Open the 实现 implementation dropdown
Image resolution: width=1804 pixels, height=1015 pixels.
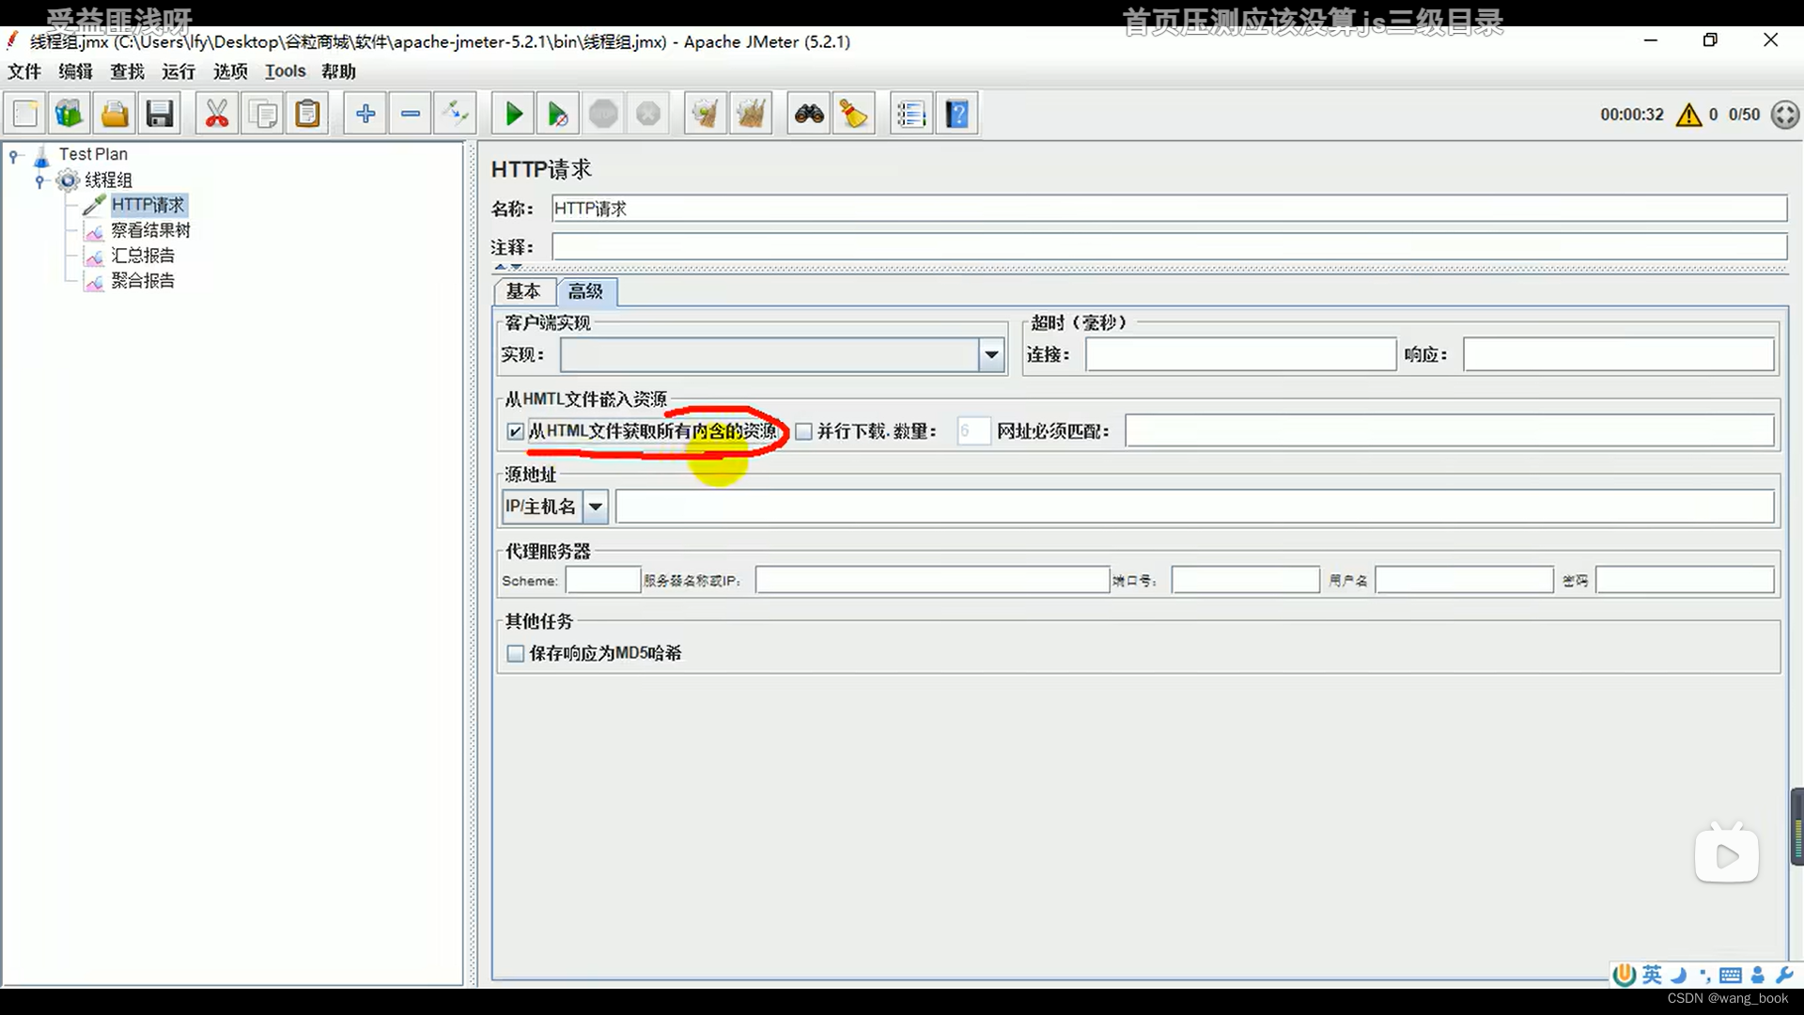click(991, 355)
